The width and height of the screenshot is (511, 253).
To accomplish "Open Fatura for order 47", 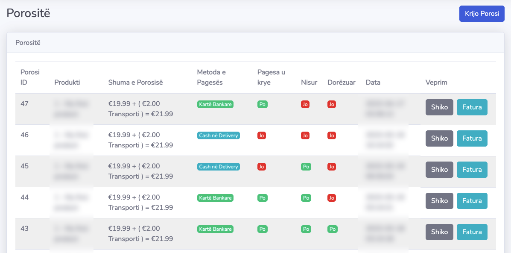I will [472, 107].
